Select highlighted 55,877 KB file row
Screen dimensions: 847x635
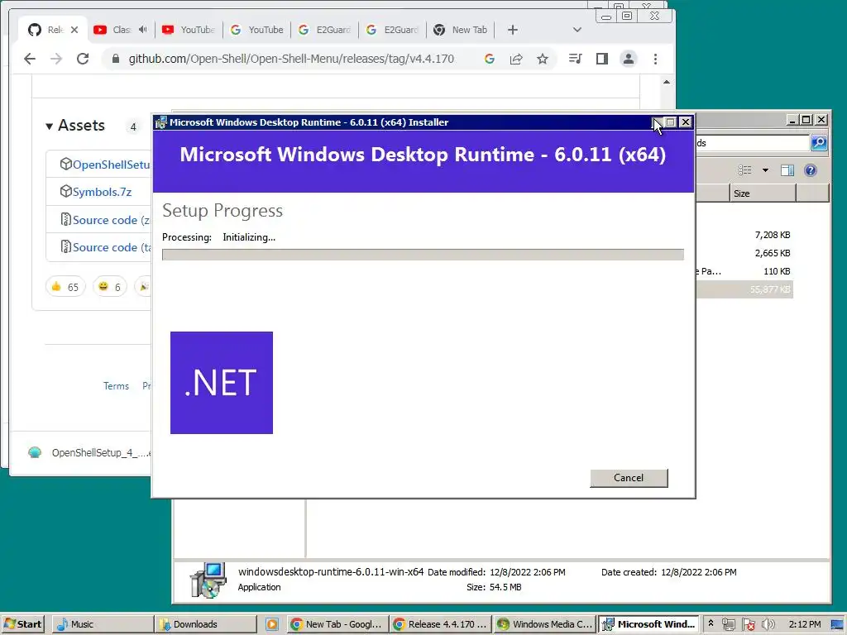pyautogui.click(x=744, y=289)
